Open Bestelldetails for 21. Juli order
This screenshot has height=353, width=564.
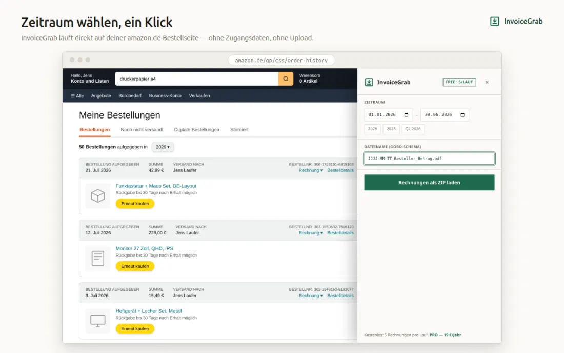click(340, 170)
